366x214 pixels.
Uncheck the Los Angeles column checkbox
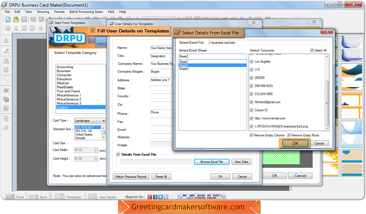(251, 62)
